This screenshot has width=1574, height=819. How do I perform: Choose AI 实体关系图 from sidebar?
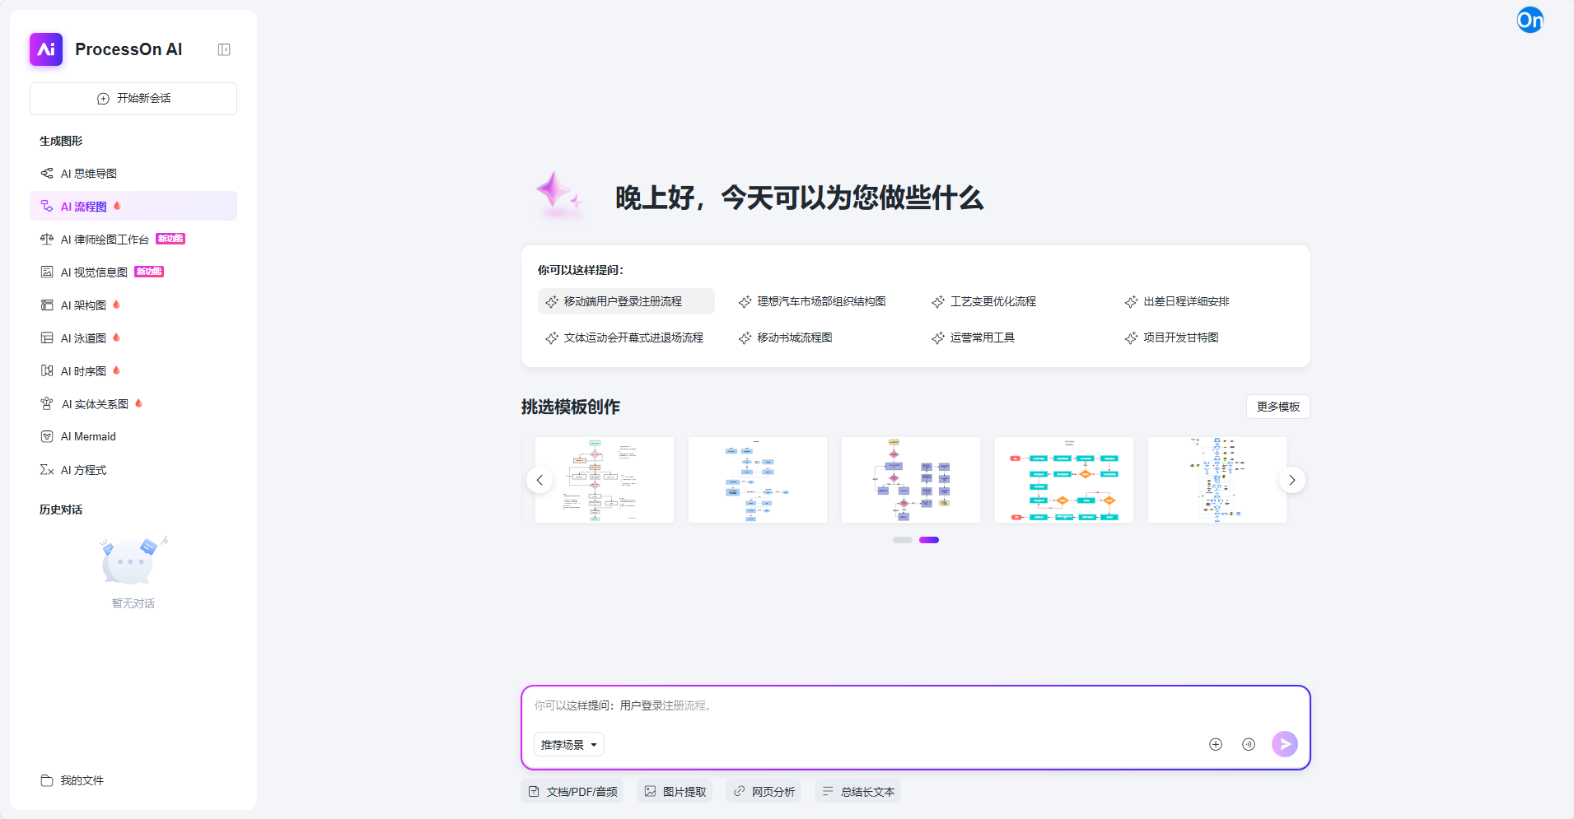(133, 403)
